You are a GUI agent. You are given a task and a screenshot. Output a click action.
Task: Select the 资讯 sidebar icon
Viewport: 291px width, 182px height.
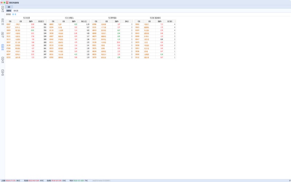3,47
